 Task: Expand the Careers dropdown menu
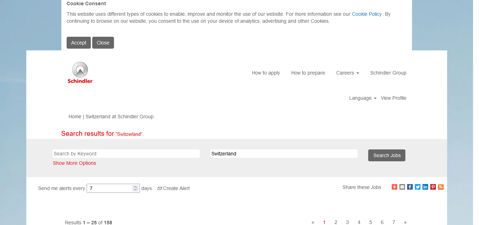tap(347, 73)
